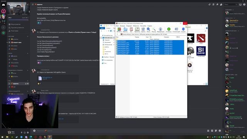This screenshot has height=139, width=247.
Task: Open server name dropdown above channel list
Action: pyautogui.click(x=18, y=4)
